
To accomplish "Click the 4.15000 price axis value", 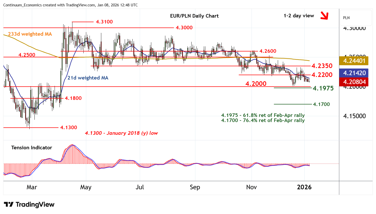I will click(354, 116).
